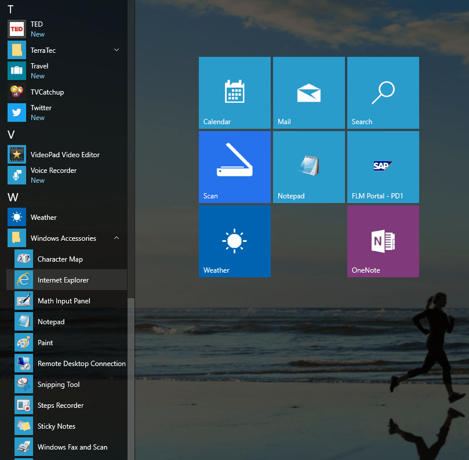The width and height of the screenshot is (469, 460).
Task: Select the Character Map label
Action: pos(60,259)
